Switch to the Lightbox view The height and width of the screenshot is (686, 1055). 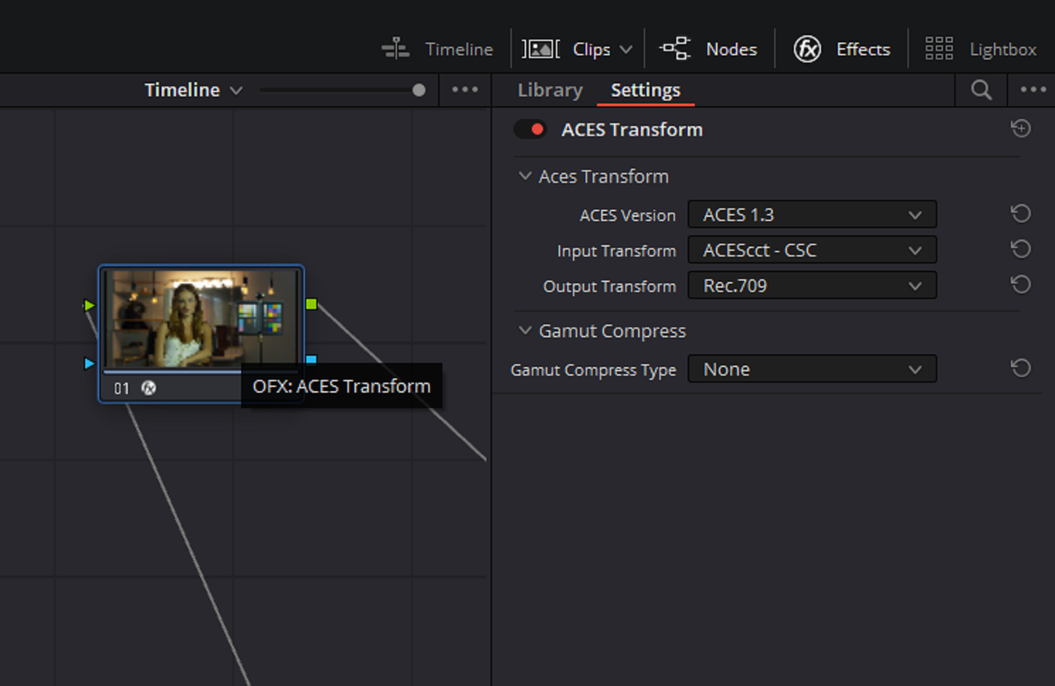tap(981, 49)
